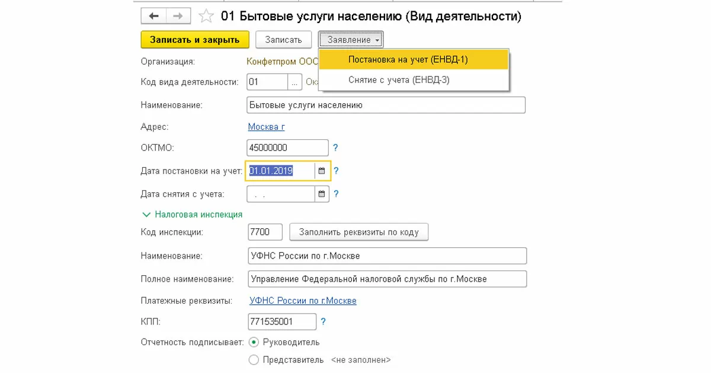Click Заполнить реквизиты по коду button
The width and height of the screenshot is (711, 373).
(x=358, y=232)
